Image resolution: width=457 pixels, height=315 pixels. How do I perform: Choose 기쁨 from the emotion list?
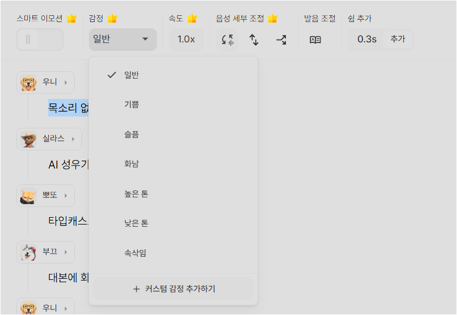(131, 105)
